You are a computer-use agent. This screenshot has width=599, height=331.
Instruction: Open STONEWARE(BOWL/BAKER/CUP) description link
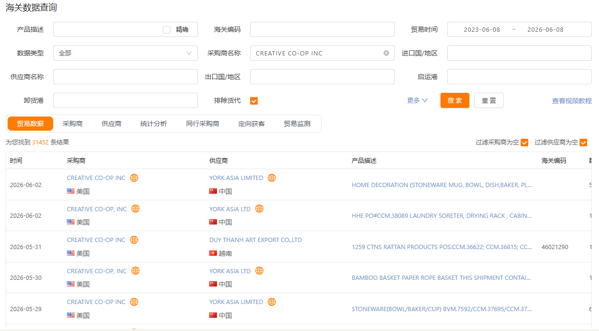click(442, 309)
